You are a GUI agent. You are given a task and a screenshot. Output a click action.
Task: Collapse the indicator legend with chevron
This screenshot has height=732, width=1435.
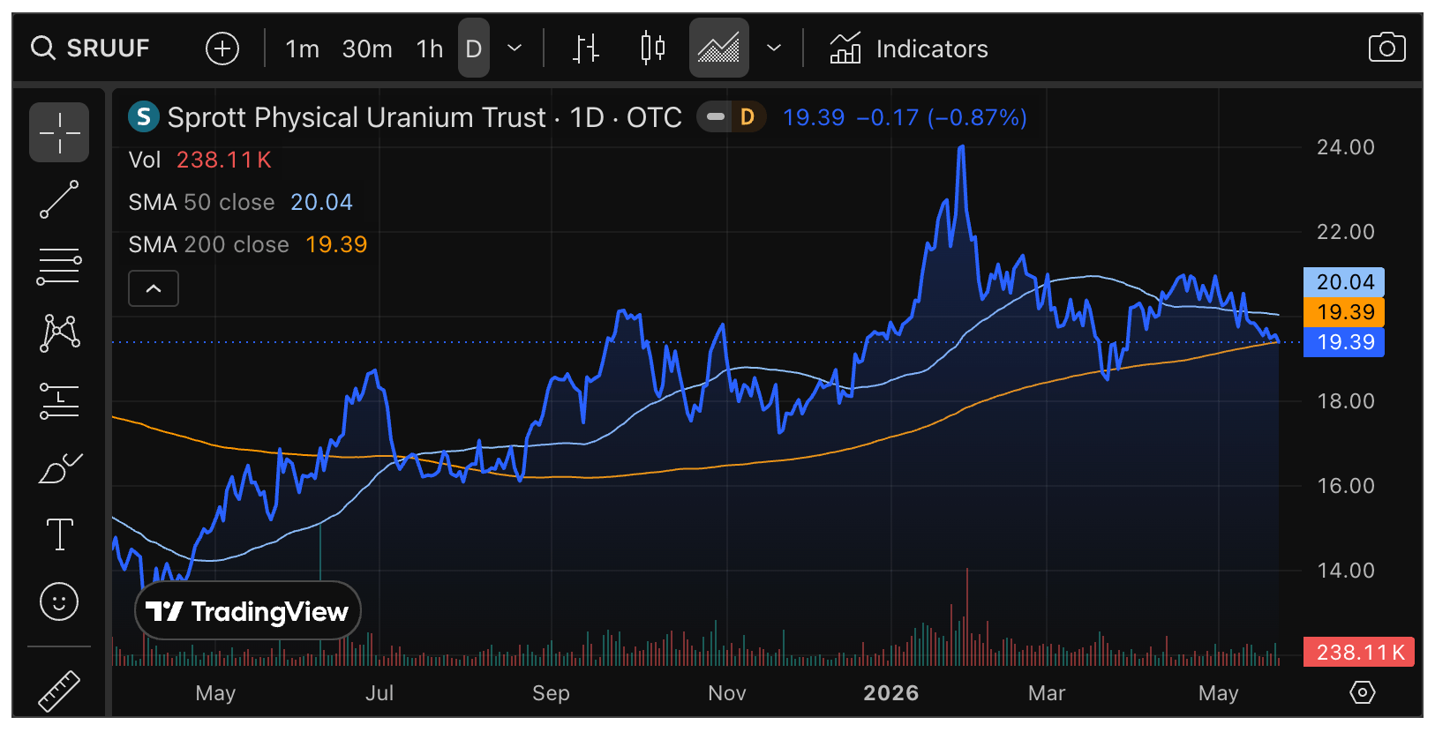(154, 288)
